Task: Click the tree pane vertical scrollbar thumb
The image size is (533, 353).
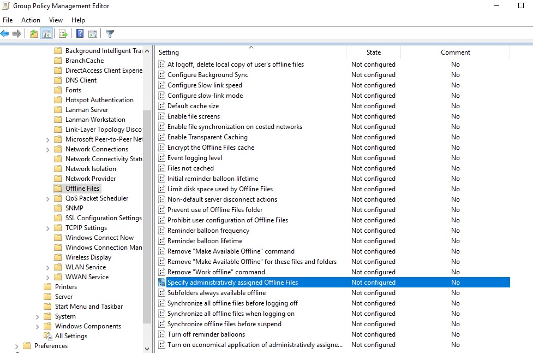Action: pos(147,216)
